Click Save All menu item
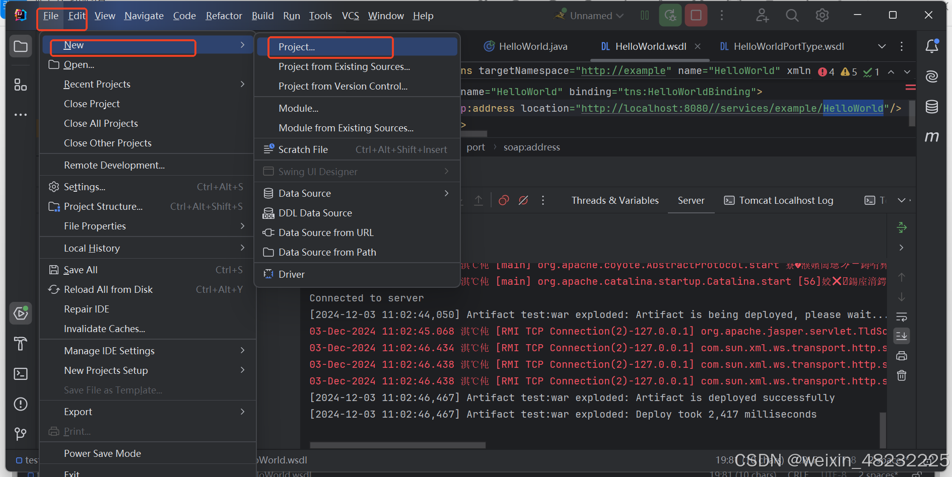This screenshot has width=952, height=477. click(x=148, y=270)
